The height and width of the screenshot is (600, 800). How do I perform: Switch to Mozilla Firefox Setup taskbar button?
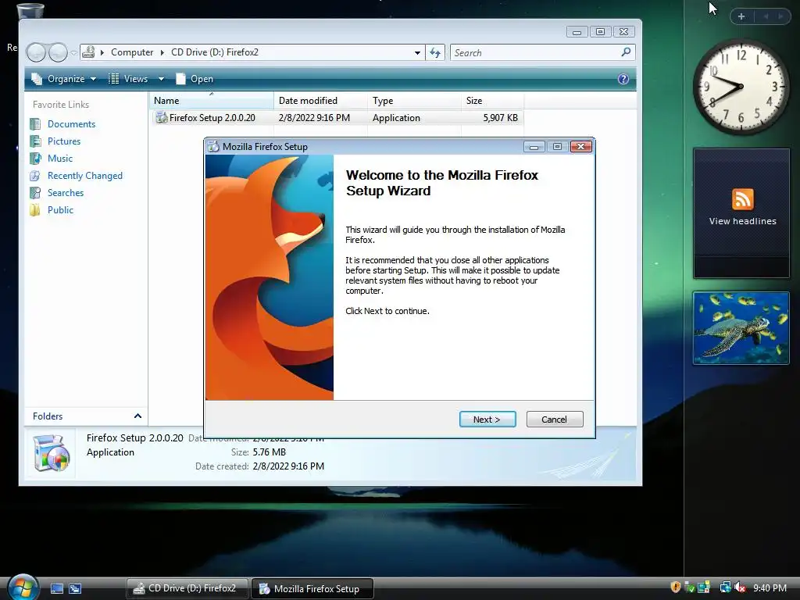pos(312,589)
